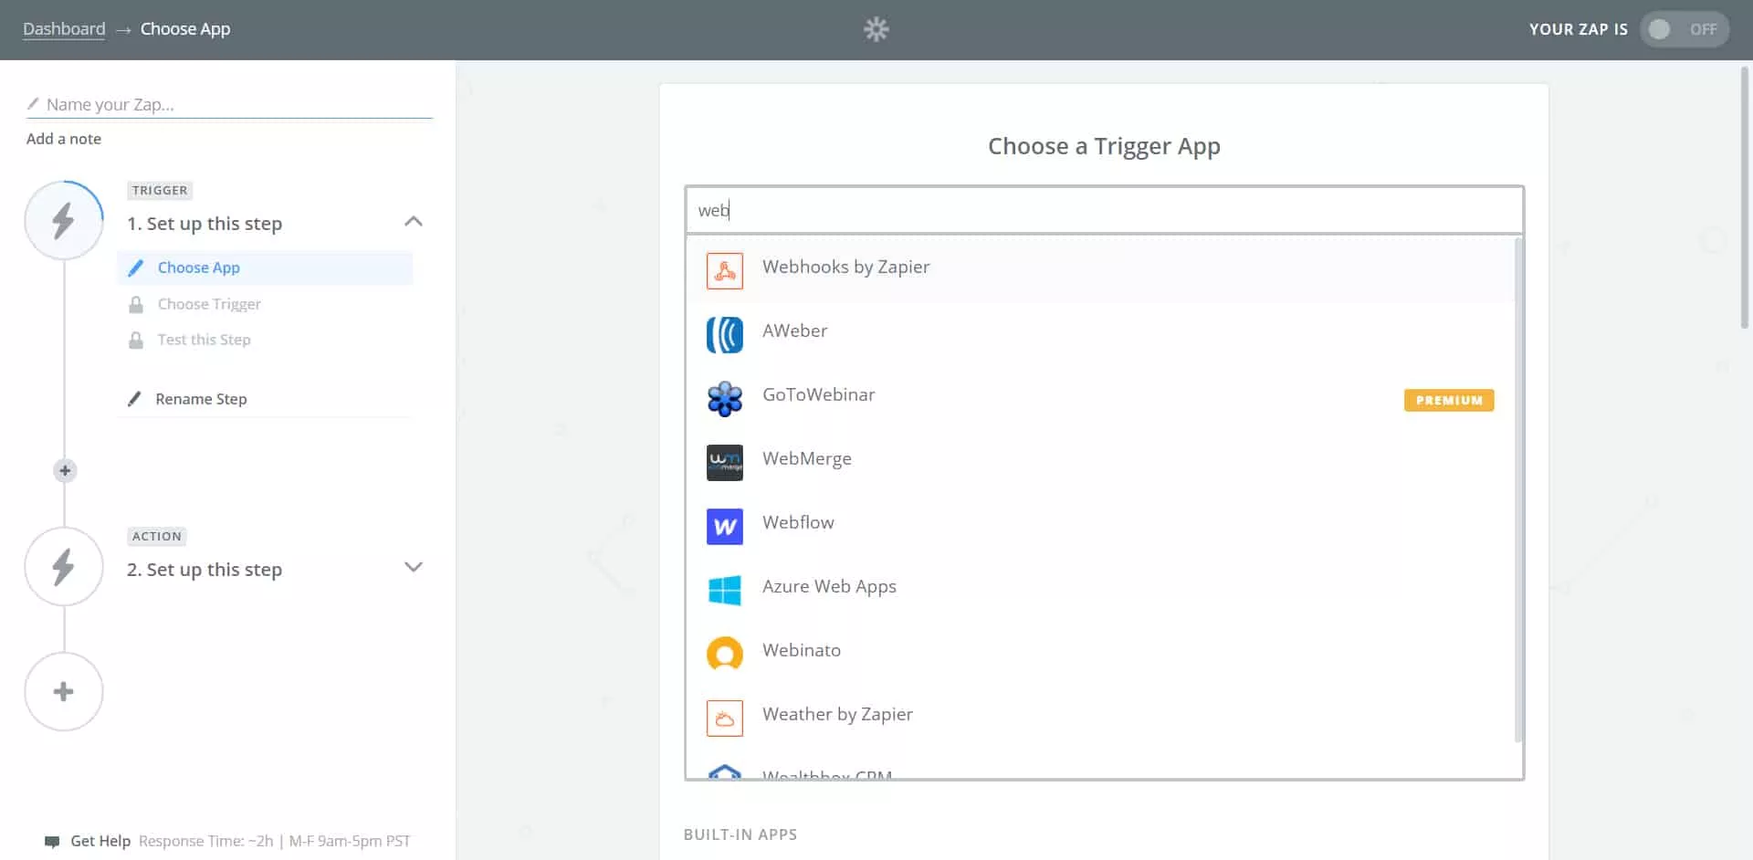Click the '1. Set up this step' heading
Viewport: 1753px width, 860px height.
point(205,224)
